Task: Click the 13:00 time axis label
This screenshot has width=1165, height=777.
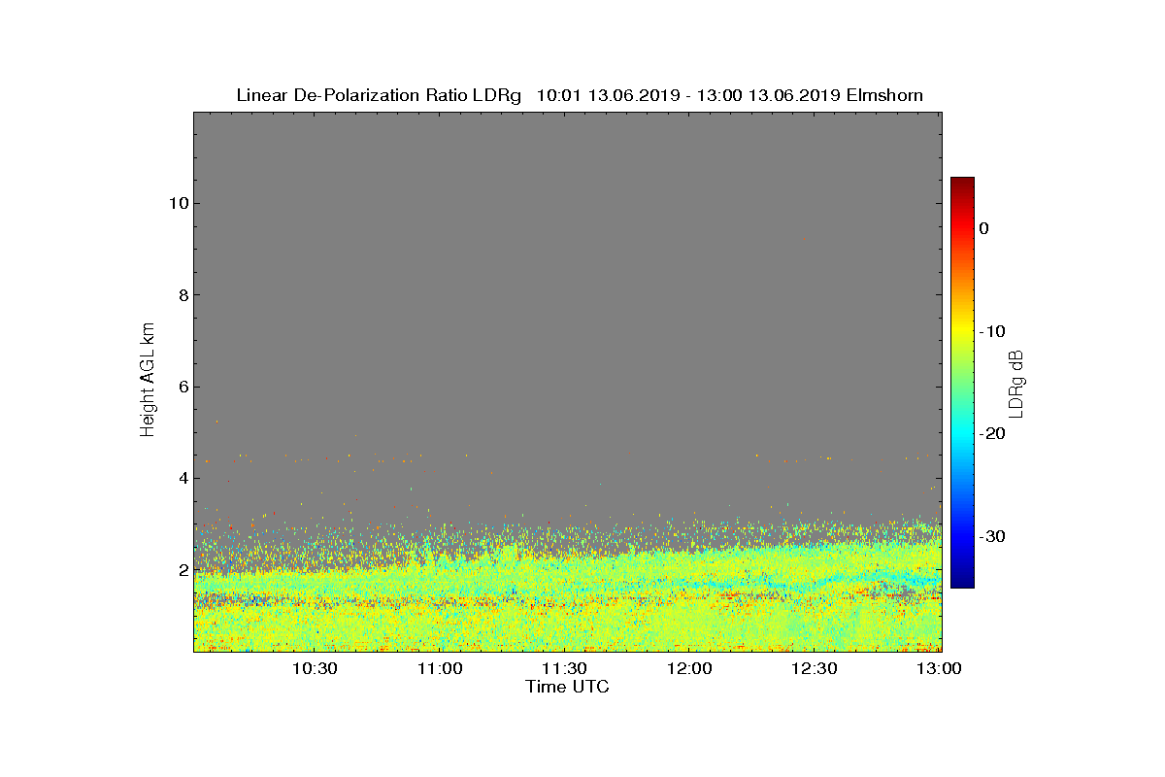Action: (939, 668)
